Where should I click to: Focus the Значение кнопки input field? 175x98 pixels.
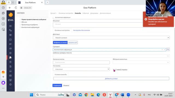click(x=81, y=62)
